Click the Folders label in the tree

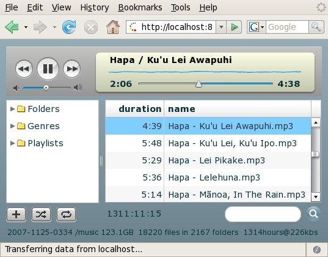pyautogui.click(x=44, y=109)
